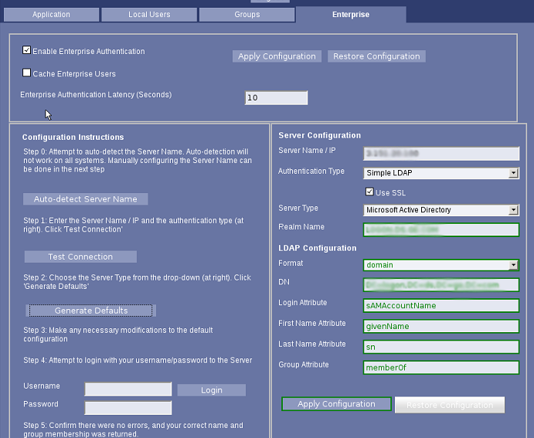Apply the server configuration at bottom
This screenshot has height=438, width=534.
click(x=336, y=404)
